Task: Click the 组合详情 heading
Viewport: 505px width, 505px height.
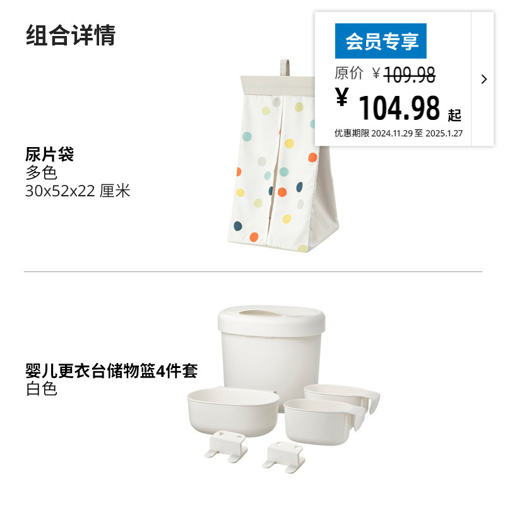Action: pos(71,35)
